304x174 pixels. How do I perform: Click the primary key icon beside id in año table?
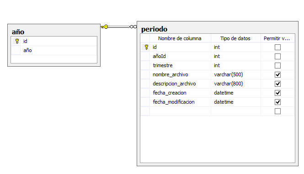click(17, 41)
